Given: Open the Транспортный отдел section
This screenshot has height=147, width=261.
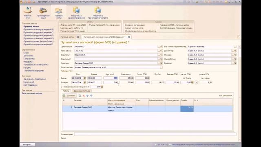Looking at the screenshot, I should [43, 13].
